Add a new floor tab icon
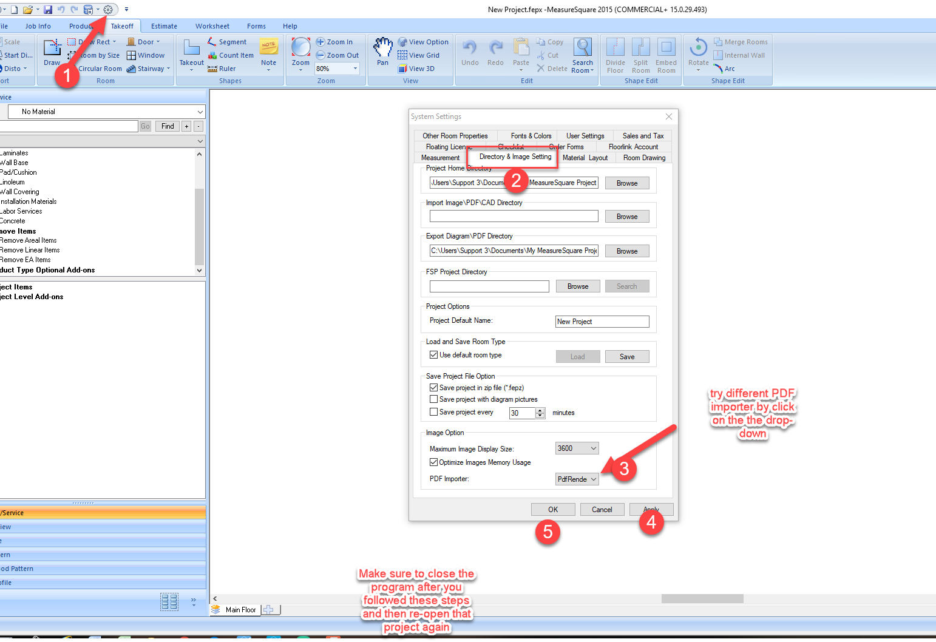Screen dimensions: 936x642 (268, 610)
